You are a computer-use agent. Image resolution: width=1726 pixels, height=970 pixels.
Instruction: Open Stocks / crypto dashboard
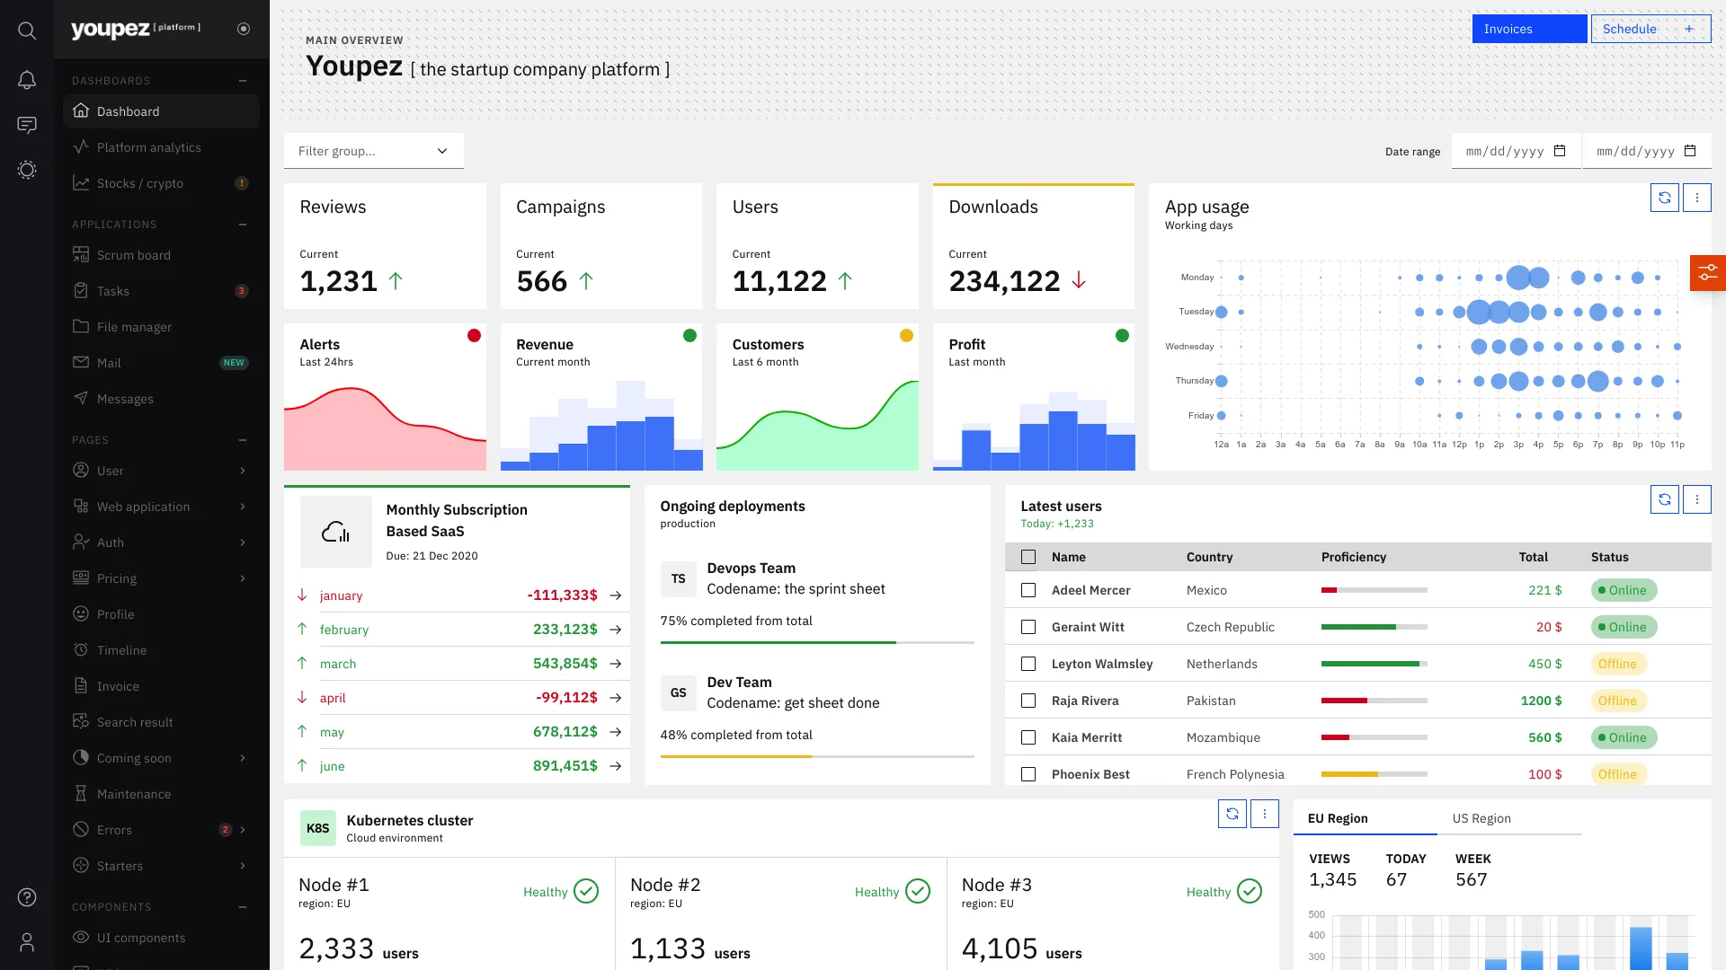point(162,183)
